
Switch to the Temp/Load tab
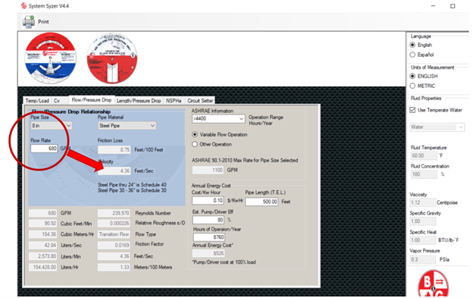tap(37, 101)
